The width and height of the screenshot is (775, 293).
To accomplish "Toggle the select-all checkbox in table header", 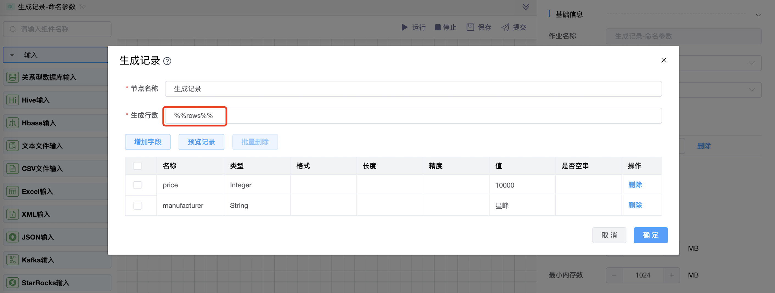I will point(138,166).
